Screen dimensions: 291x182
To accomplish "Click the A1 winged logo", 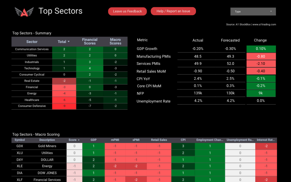I will 24,12.
